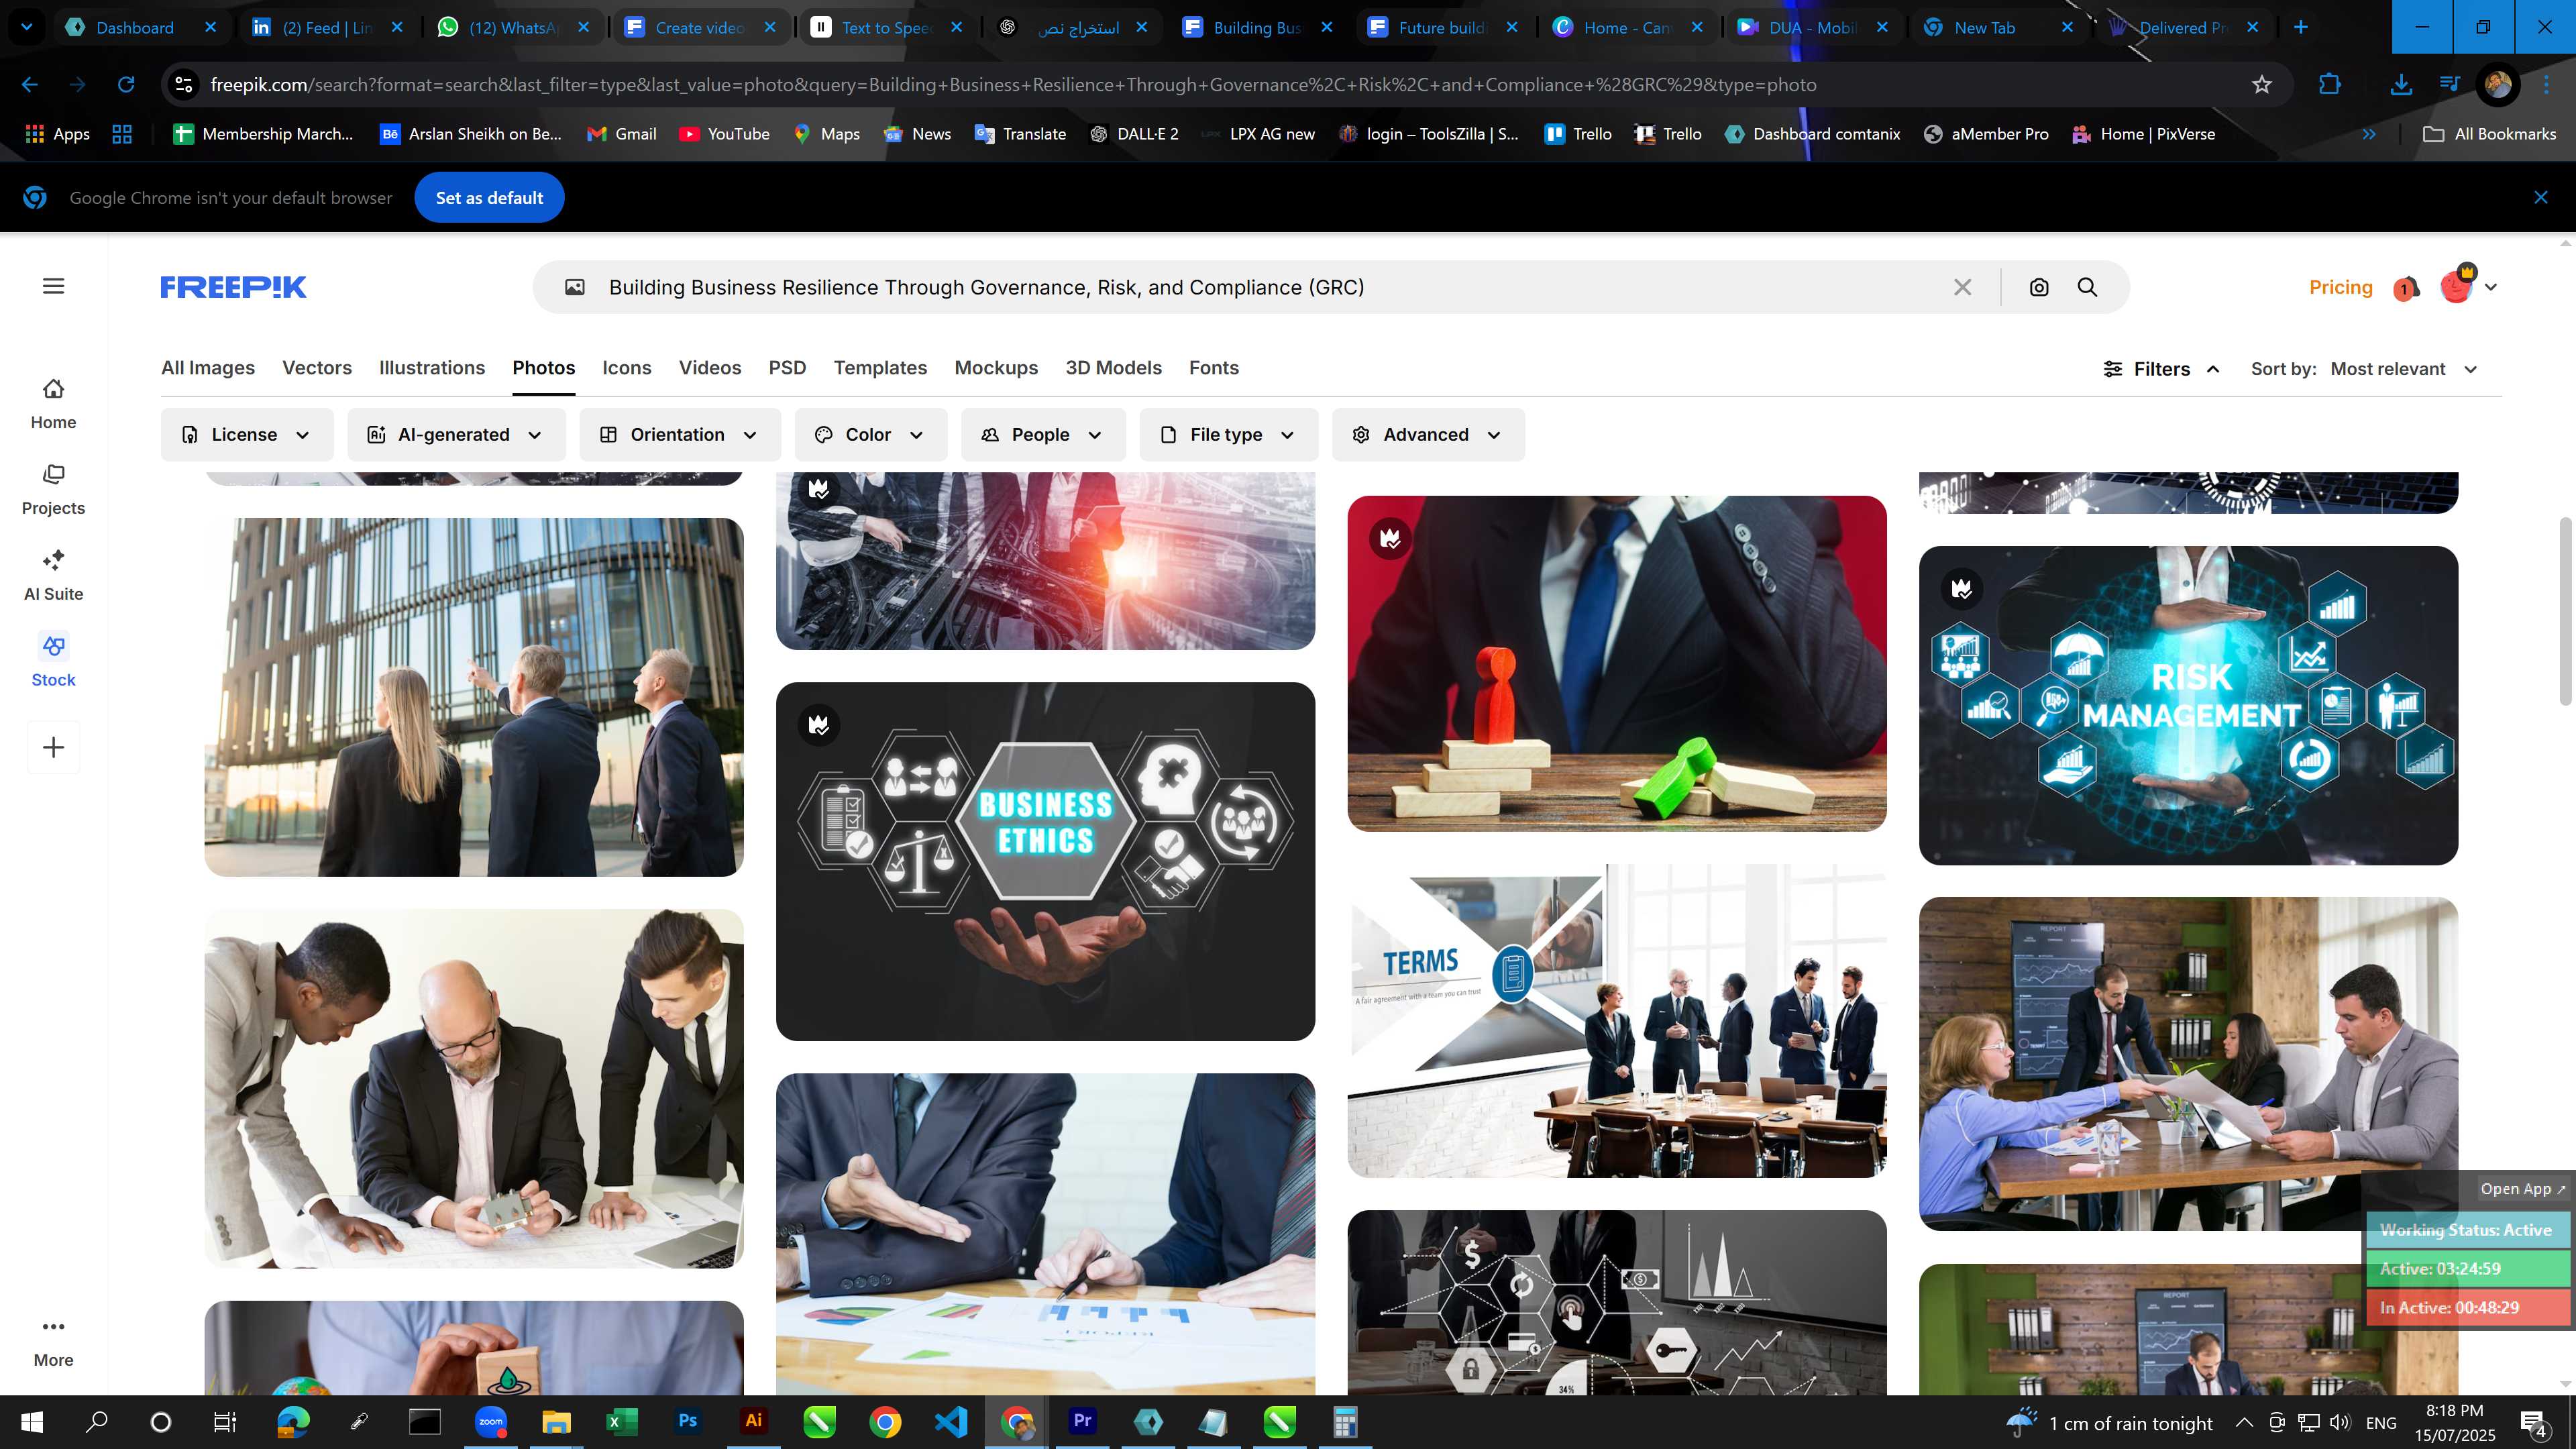Image resolution: width=2576 pixels, height=1449 pixels.
Task: Open Chrome downloads icon
Action: click(x=2400, y=85)
